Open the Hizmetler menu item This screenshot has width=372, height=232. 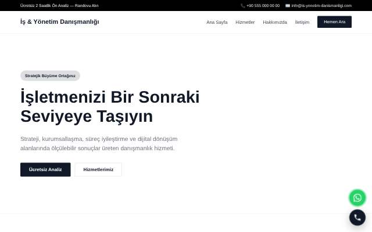245,22
